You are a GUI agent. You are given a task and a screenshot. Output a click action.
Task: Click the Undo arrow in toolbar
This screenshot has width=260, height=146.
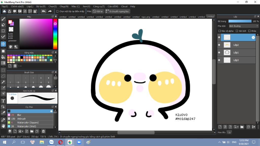pos(43,11)
